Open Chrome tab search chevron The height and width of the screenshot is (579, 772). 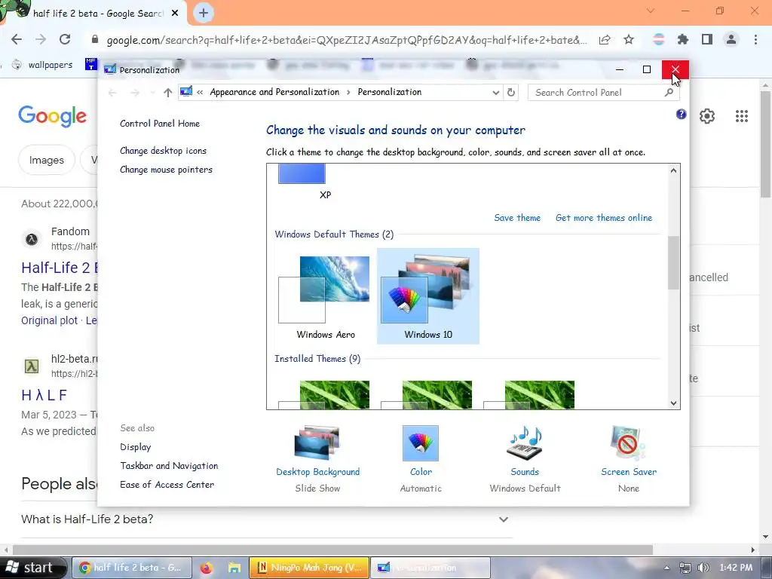point(651,11)
